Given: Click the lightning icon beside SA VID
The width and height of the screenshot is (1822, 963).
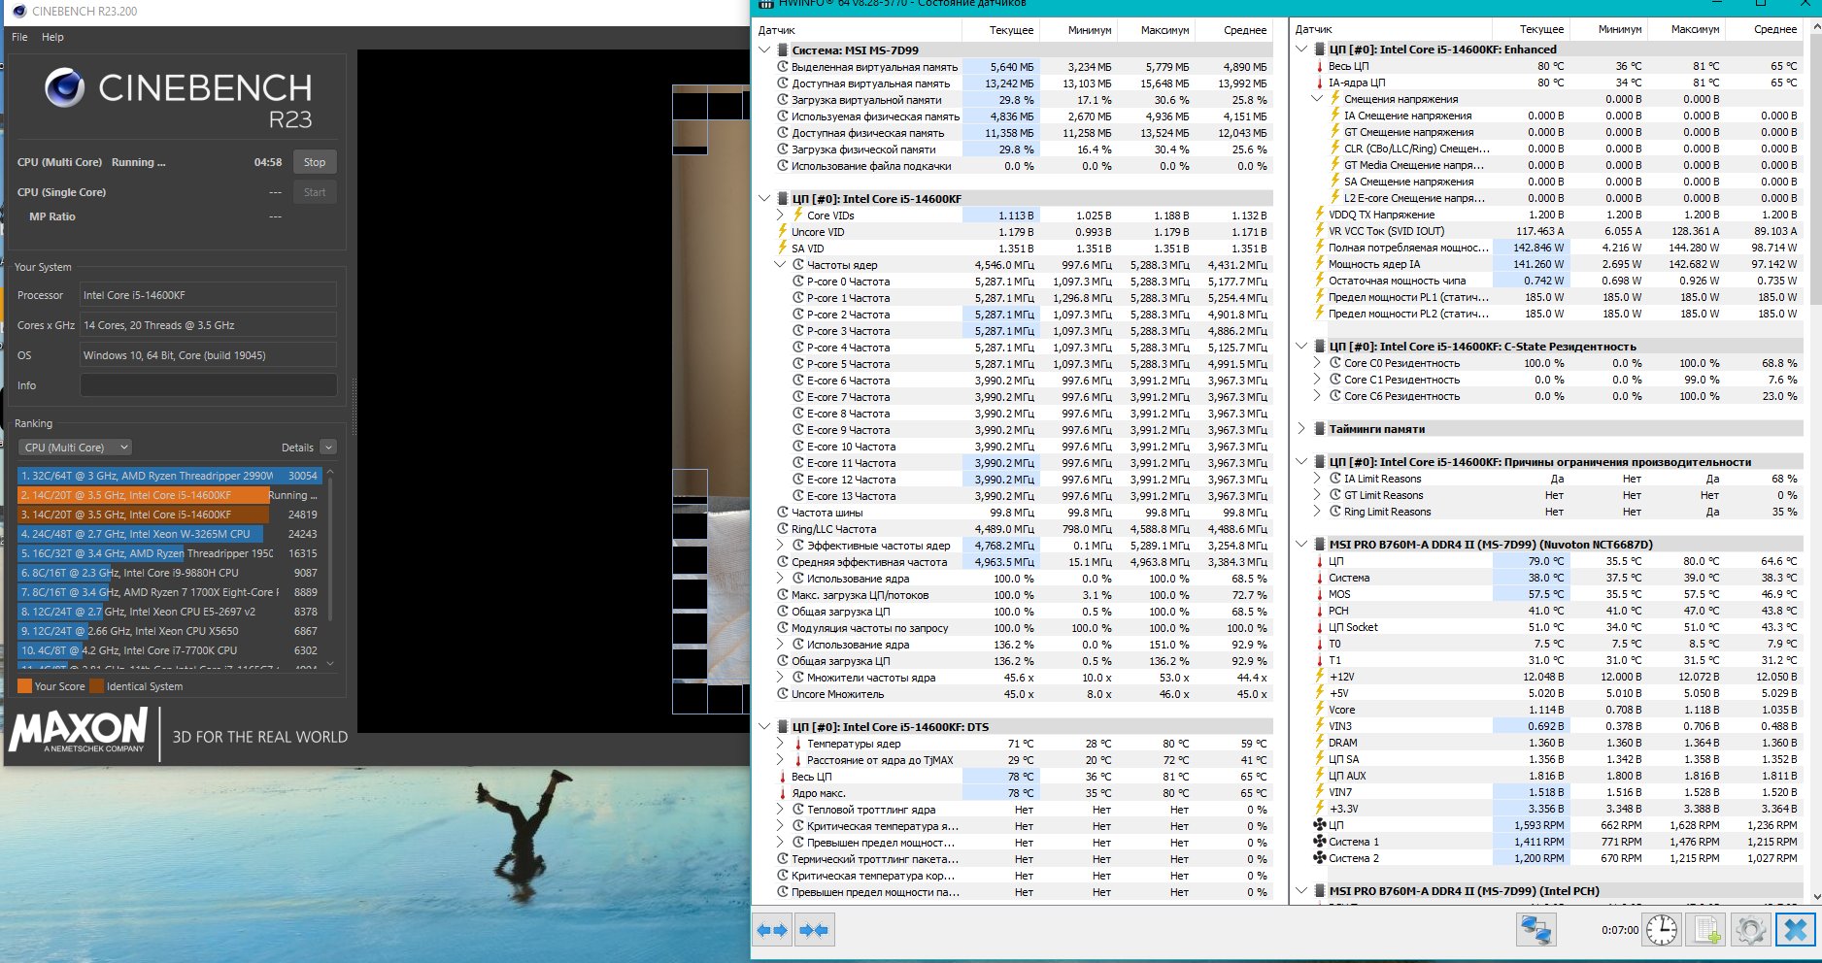Looking at the screenshot, I should point(783,249).
